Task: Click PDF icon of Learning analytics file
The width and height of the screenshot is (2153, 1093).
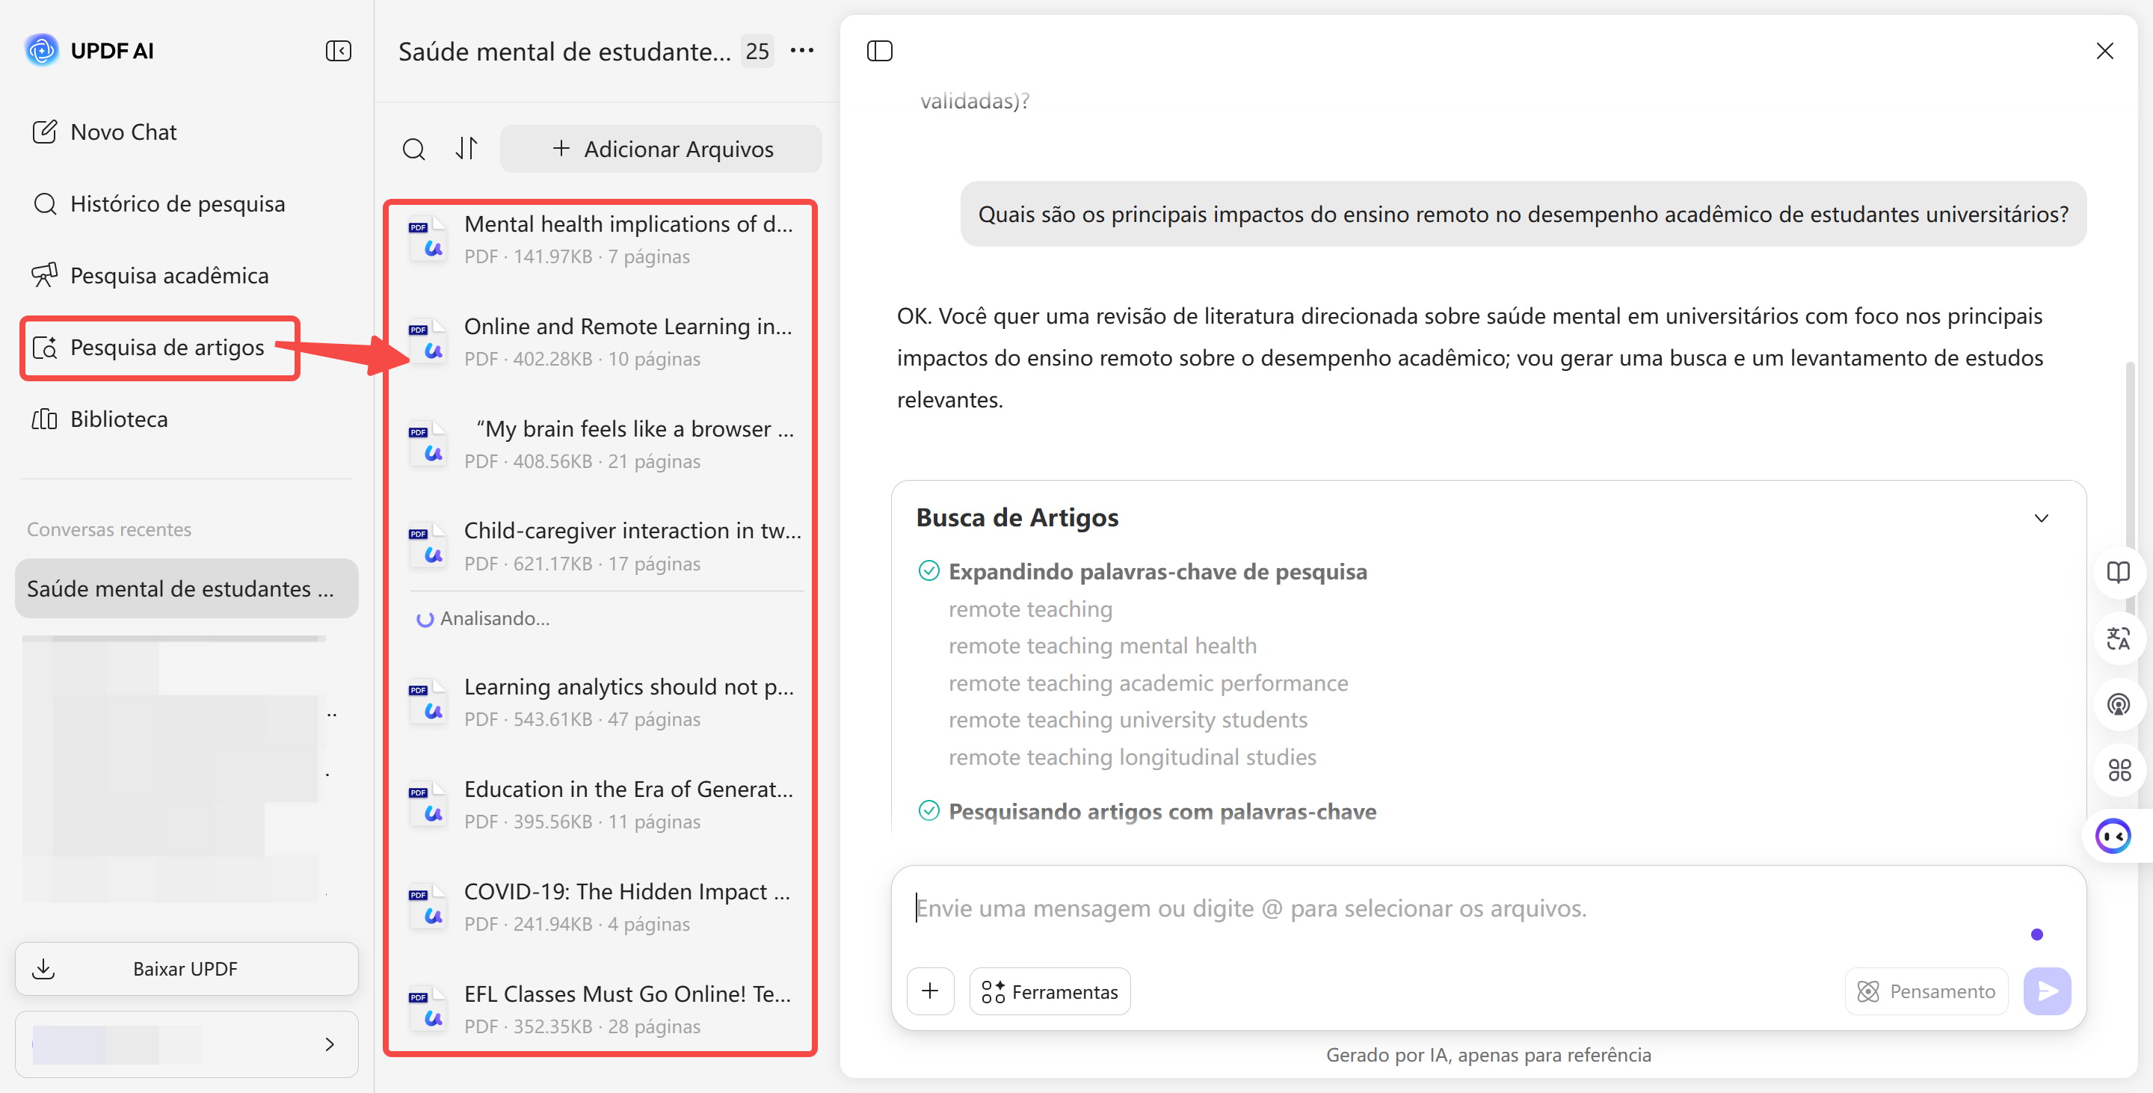Action: point(428,702)
